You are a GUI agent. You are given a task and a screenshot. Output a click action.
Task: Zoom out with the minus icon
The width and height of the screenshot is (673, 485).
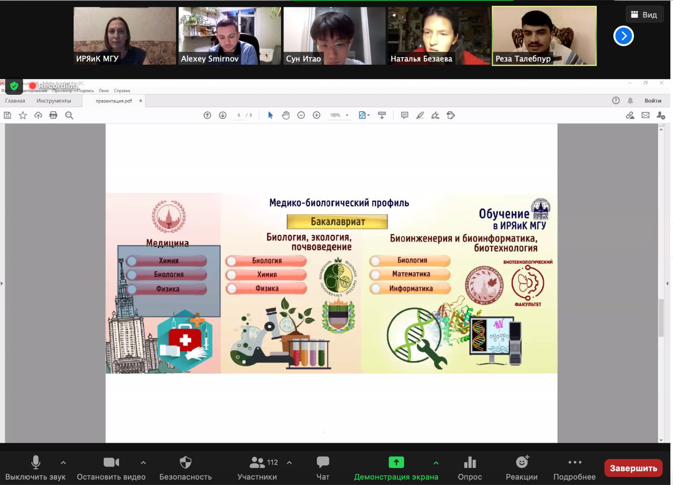[301, 115]
